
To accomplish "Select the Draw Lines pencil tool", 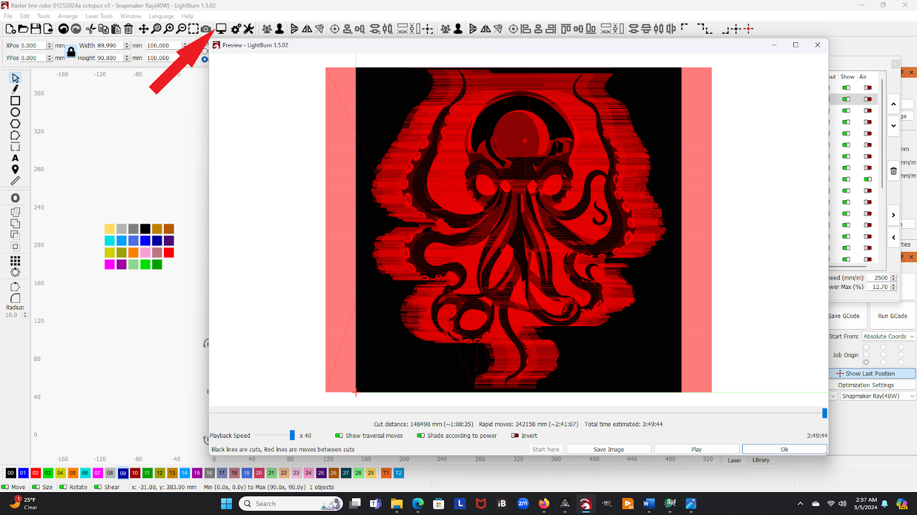I will pyautogui.click(x=15, y=89).
